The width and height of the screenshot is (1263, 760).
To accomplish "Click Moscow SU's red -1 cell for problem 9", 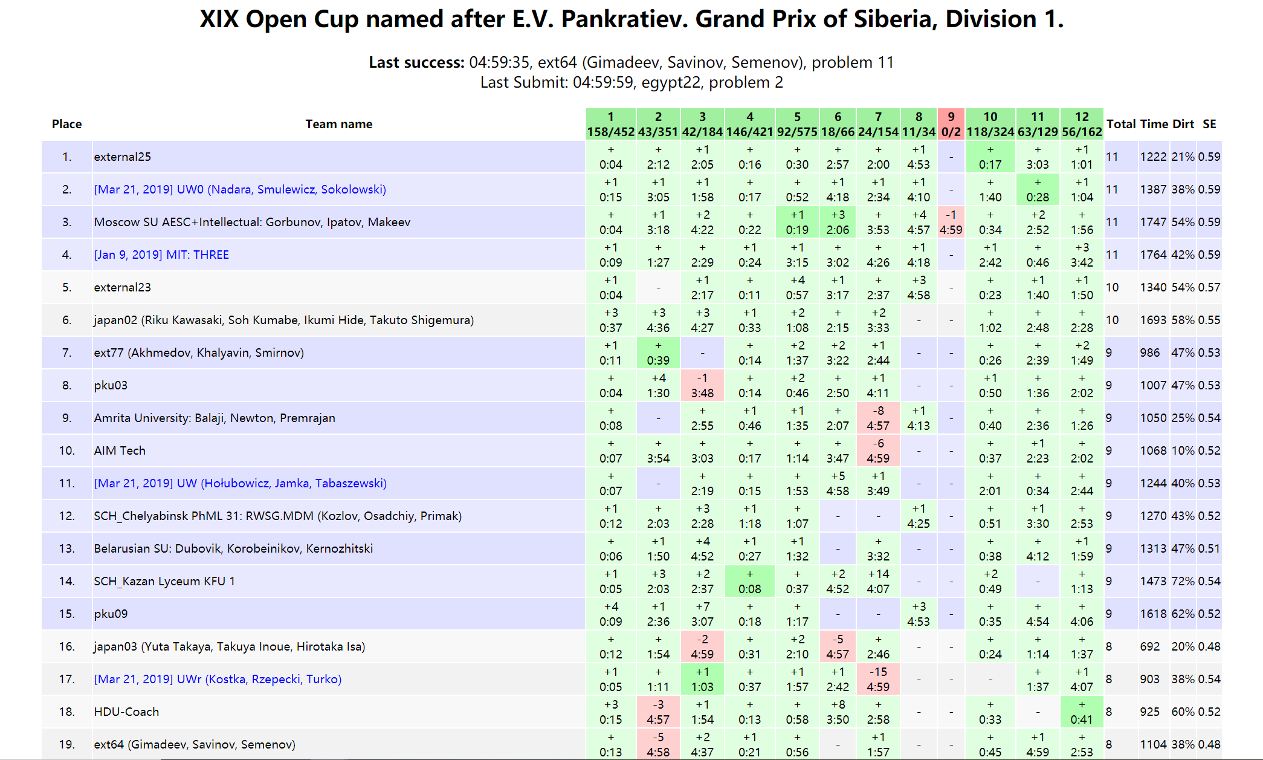I will (x=951, y=222).
